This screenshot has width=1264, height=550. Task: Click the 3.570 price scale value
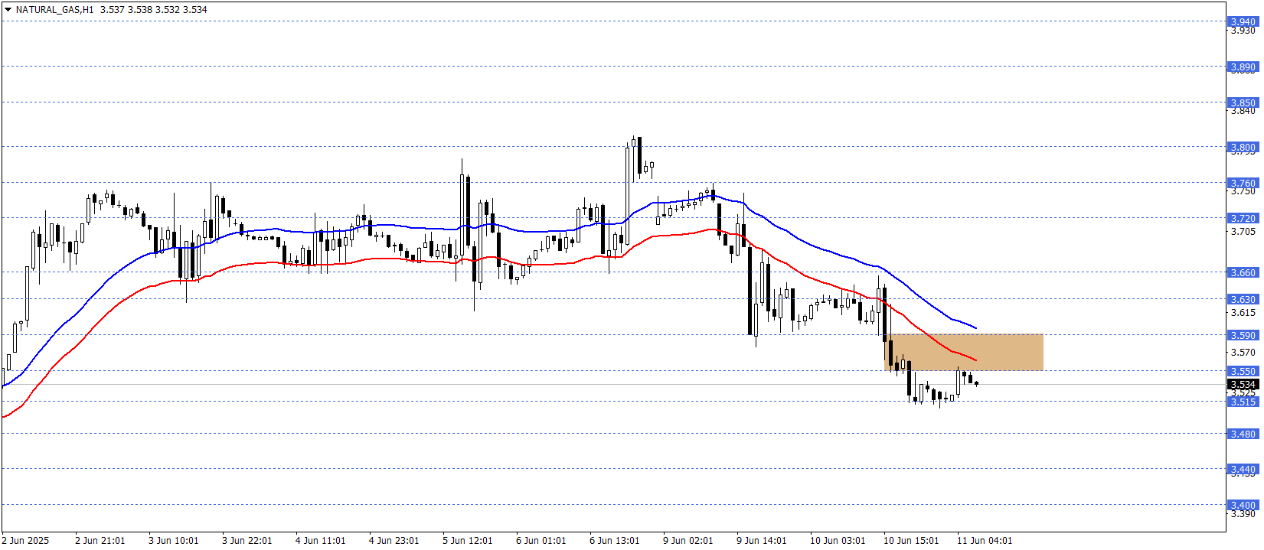pos(1243,353)
